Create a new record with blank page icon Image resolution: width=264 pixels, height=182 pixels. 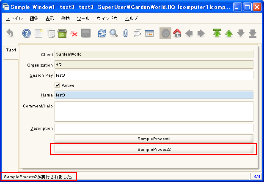pyautogui.click(x=38, y=33)
